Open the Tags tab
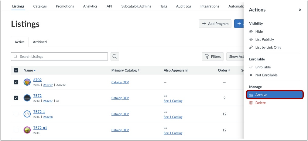 click(163, 6)
